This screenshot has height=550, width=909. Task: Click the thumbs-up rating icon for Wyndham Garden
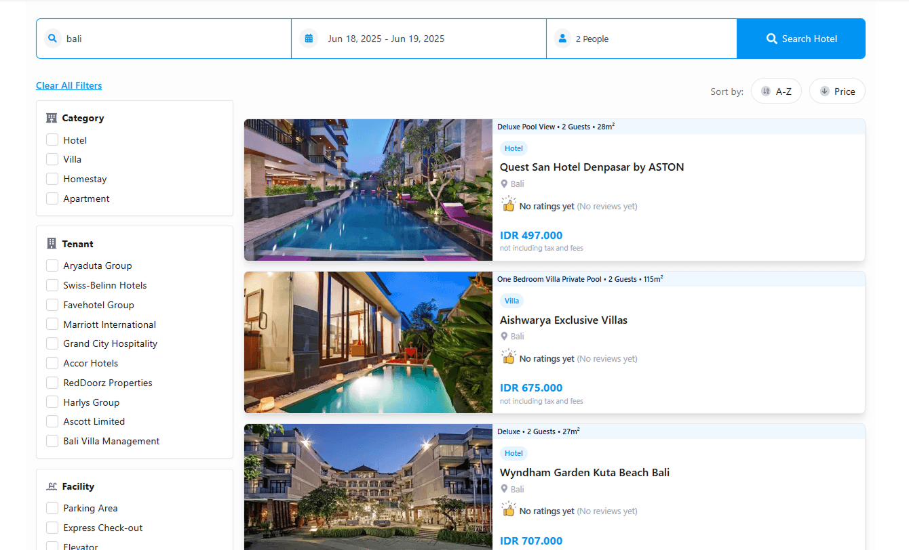click(508, 509)
